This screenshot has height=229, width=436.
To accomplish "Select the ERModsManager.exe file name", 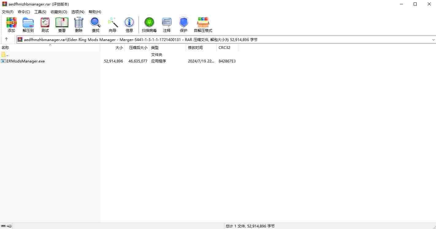I will point(25,61).
